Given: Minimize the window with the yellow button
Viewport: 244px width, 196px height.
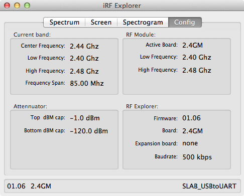Looking at the screenshot, I should tap(17, 6).
